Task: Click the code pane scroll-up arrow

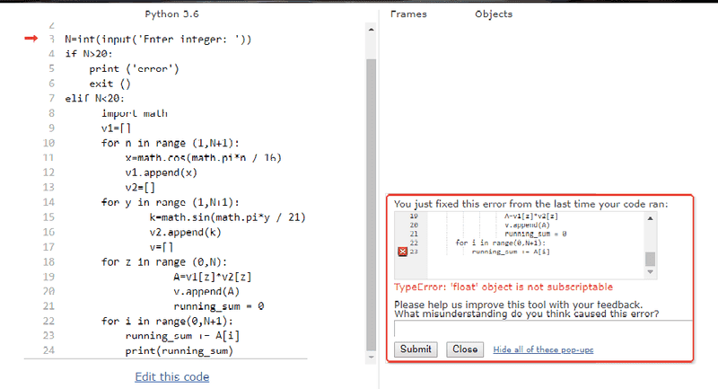Action: tap(371, 30)
